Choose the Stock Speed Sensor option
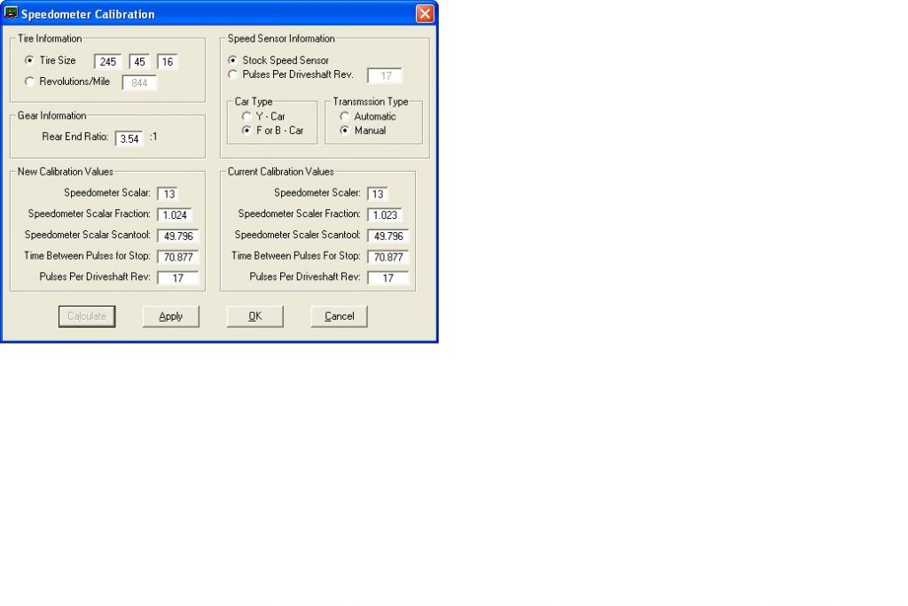 [233, 60]
